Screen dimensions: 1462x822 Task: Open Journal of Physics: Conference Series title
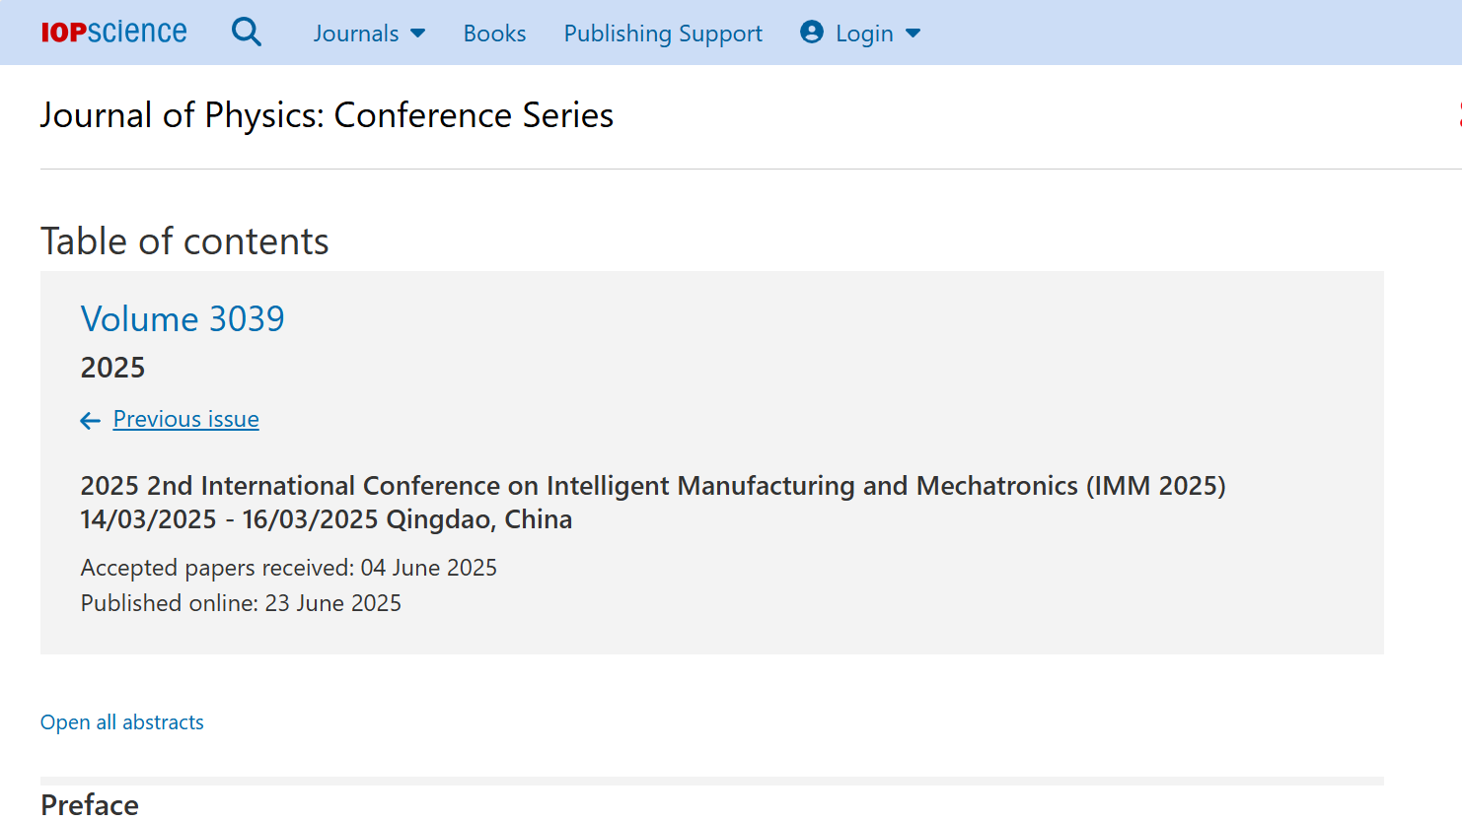(x=327, y=115)
